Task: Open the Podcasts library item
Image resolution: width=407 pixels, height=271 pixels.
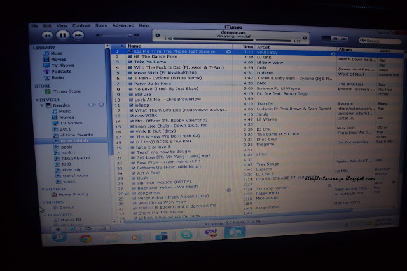Action: pyautogui.click(x=61, y=72)
